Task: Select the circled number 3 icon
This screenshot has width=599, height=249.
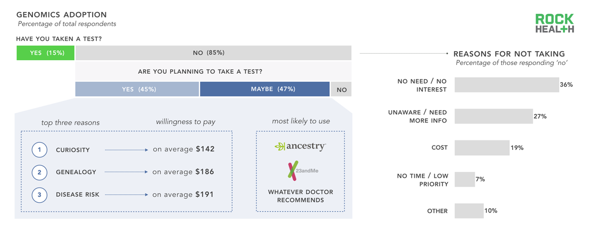Action: pos(39,195)
